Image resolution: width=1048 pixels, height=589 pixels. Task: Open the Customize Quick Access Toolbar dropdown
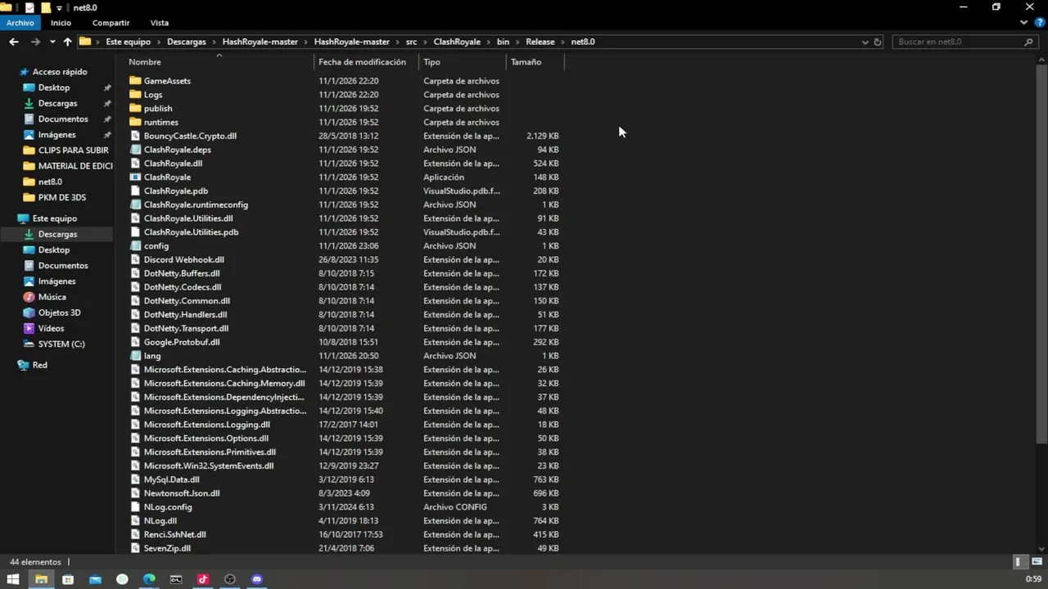(59, 7)
